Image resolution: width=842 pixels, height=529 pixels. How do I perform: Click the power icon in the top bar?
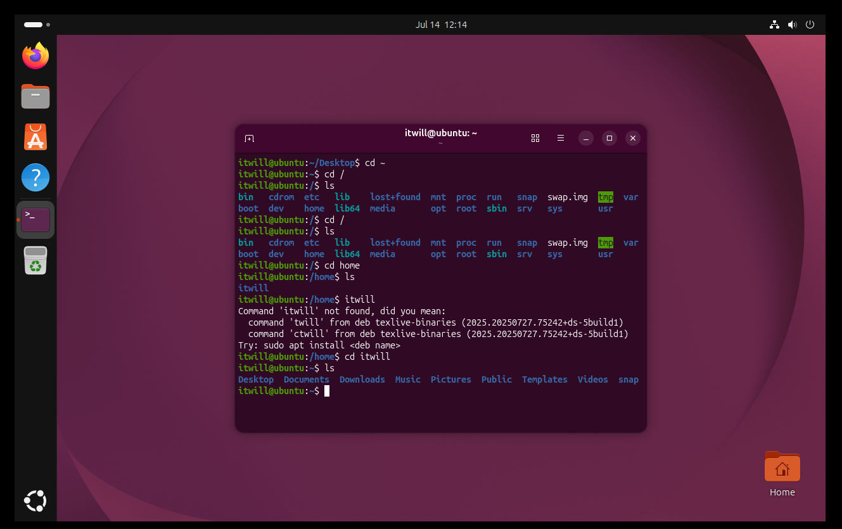coord(810,25)
